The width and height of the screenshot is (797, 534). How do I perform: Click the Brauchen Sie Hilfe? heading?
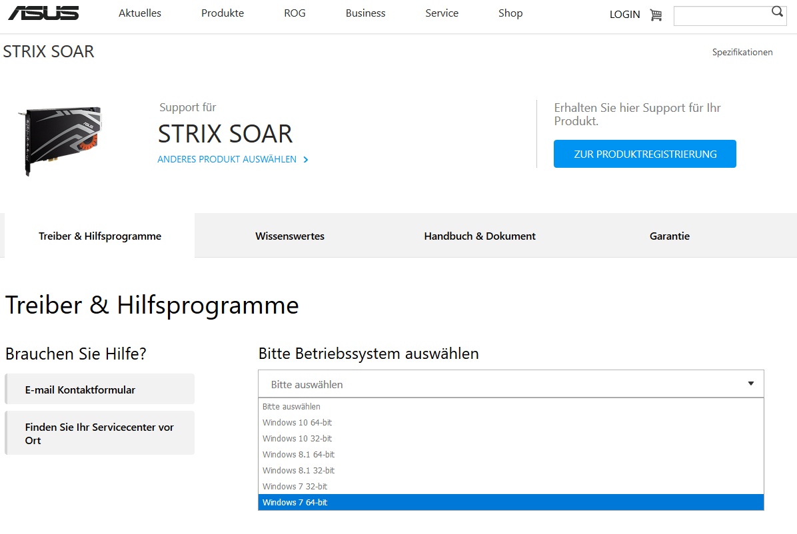pos(76,354)
